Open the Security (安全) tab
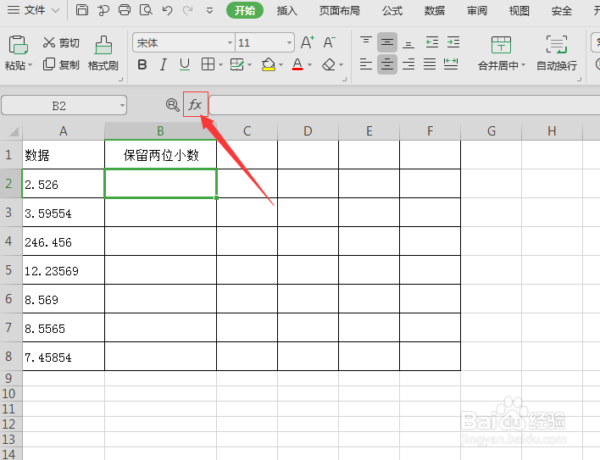Viewport: 600px width, 460px height. coord(561,10)
